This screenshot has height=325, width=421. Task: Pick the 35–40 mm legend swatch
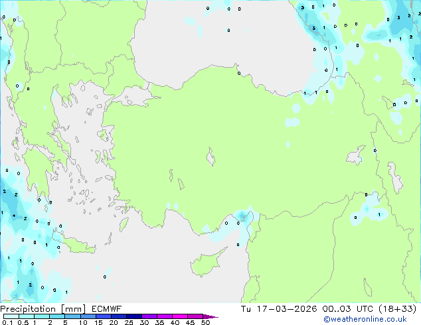[x=164, y=316]
